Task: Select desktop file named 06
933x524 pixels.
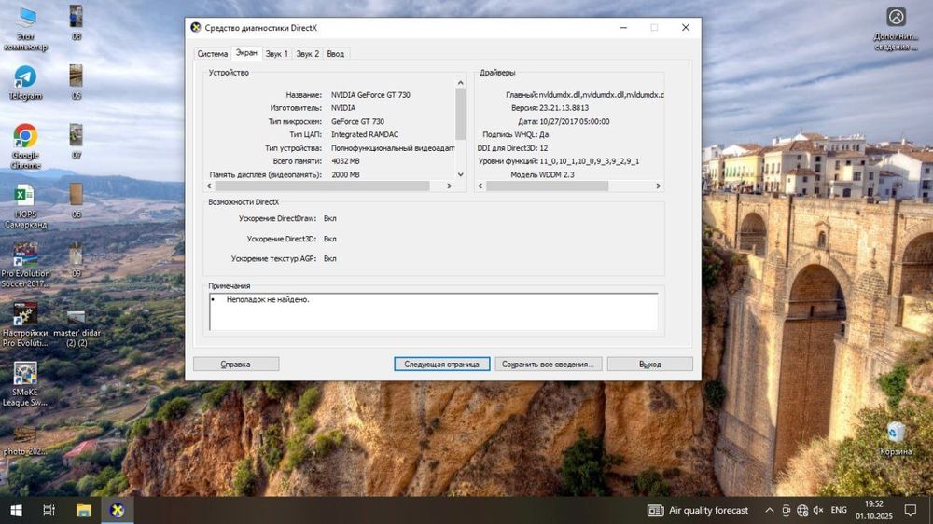Action: coord(77,201)
